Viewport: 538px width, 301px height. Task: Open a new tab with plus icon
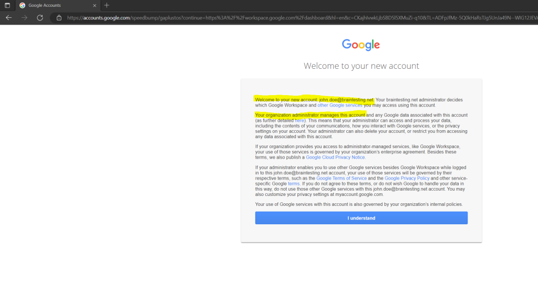point(106,5)
